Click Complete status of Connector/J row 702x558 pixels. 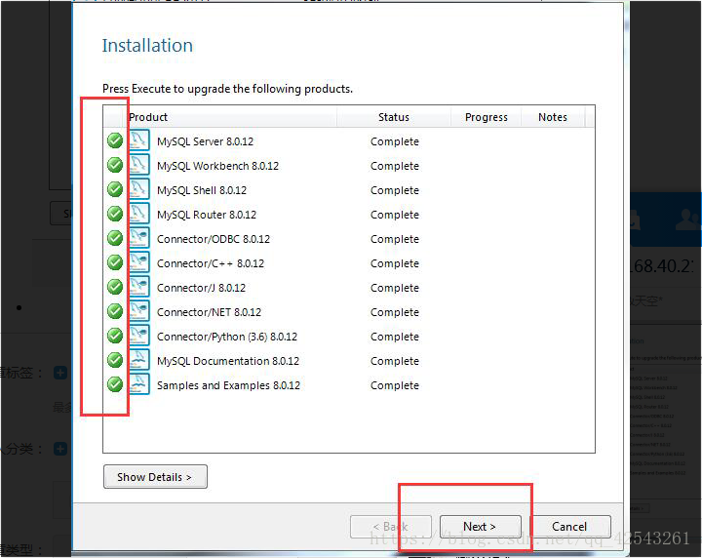pos(395,288)
